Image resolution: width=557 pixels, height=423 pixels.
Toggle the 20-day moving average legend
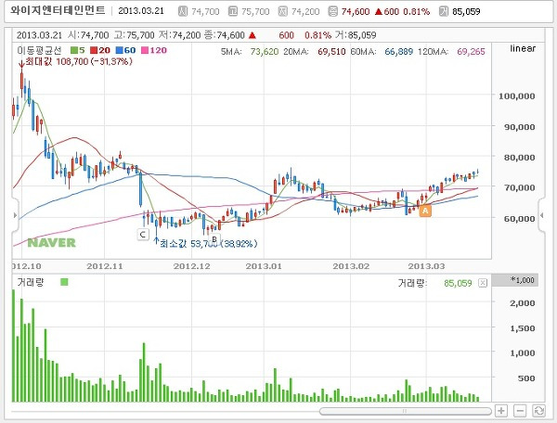(x=100, y=50)
